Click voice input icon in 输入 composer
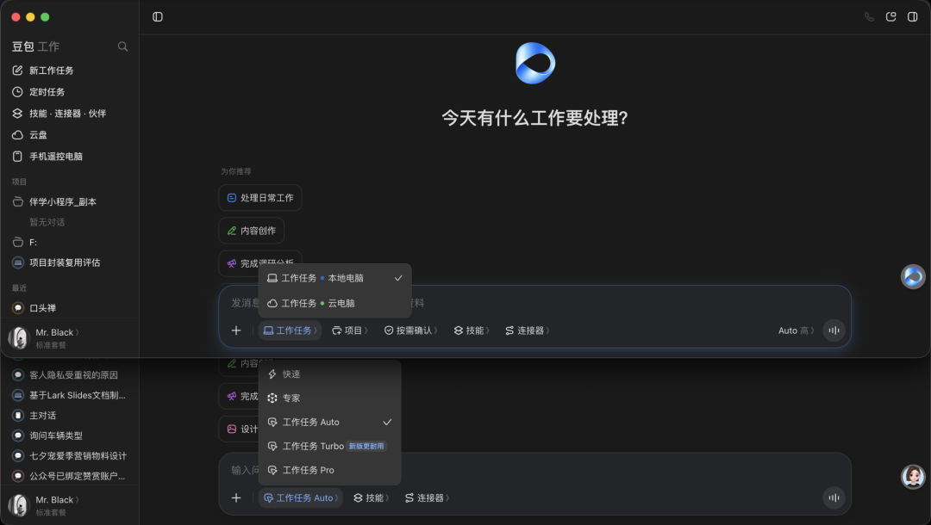This screenshot has height=525, width=931. tap(834, 497)
